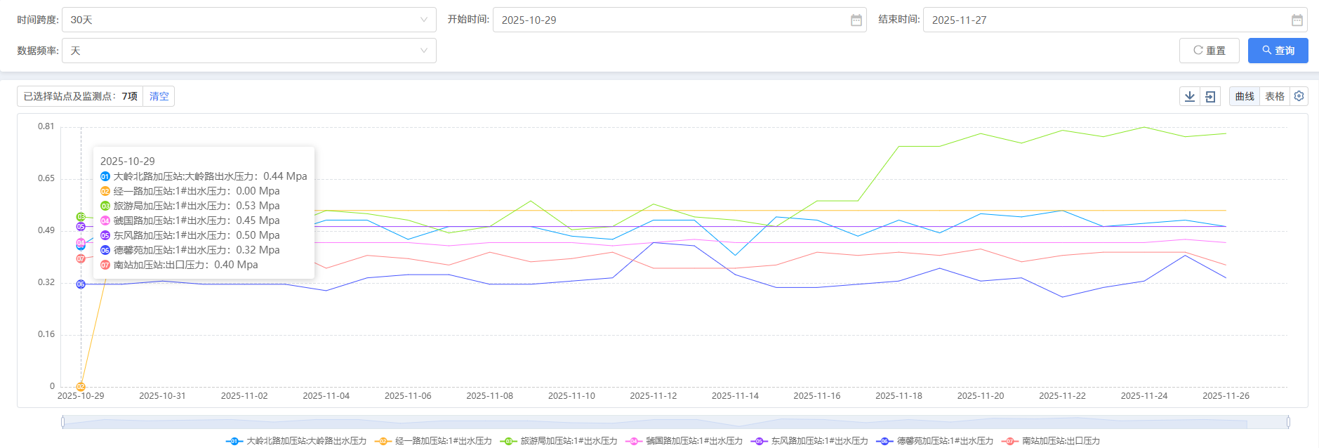Toggle 大岭北路加压站 series in legend
Image resolution: width=1319 pixels, height=448 pixels.
click(x=297, y=441)
